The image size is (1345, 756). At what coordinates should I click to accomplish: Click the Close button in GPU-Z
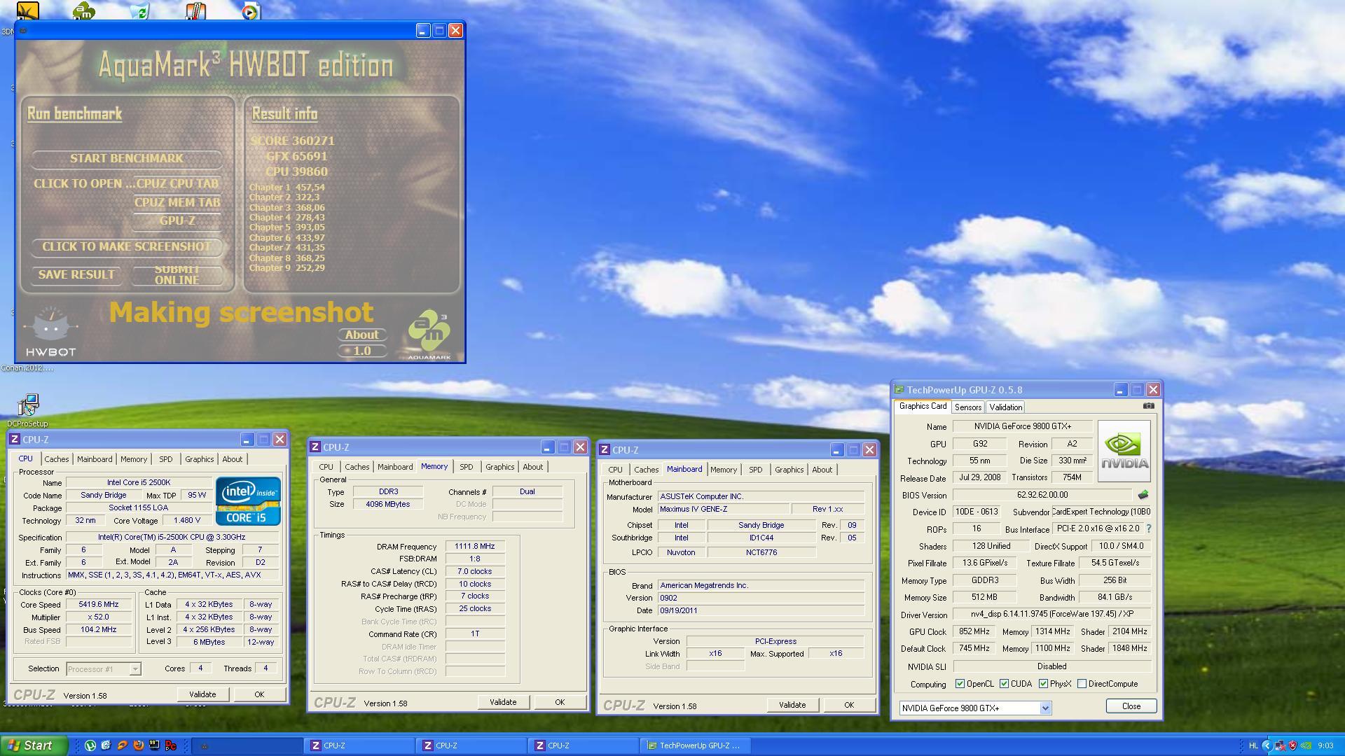pyautogui.click(x=1131, y=706)
